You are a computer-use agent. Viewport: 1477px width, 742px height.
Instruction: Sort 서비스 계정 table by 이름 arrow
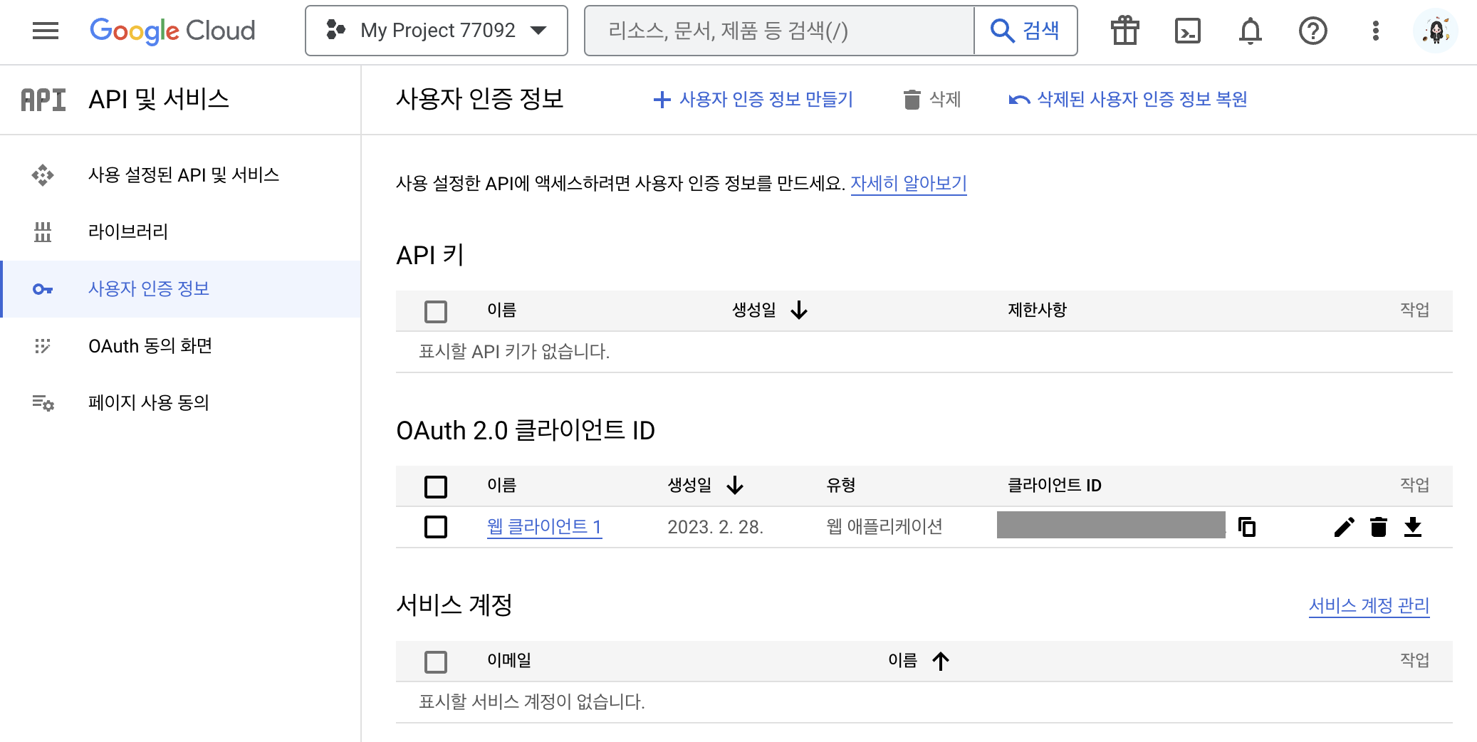[940, 661]
